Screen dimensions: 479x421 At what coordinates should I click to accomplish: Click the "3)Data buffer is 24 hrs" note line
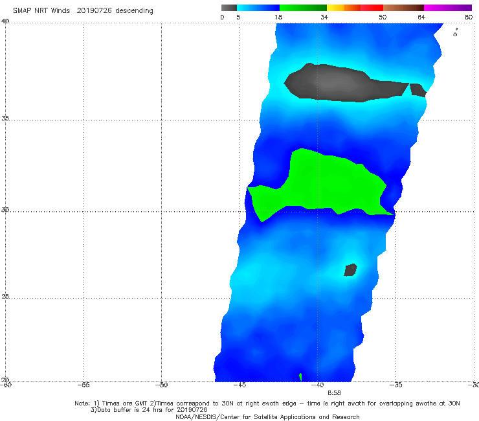coord(149,410)
